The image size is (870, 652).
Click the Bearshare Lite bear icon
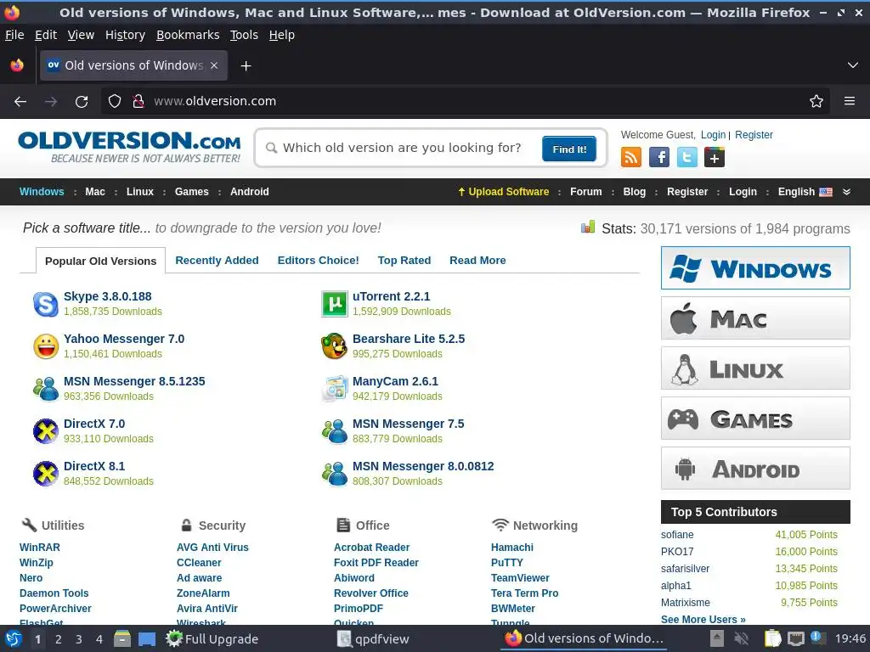tap(335, 346)
